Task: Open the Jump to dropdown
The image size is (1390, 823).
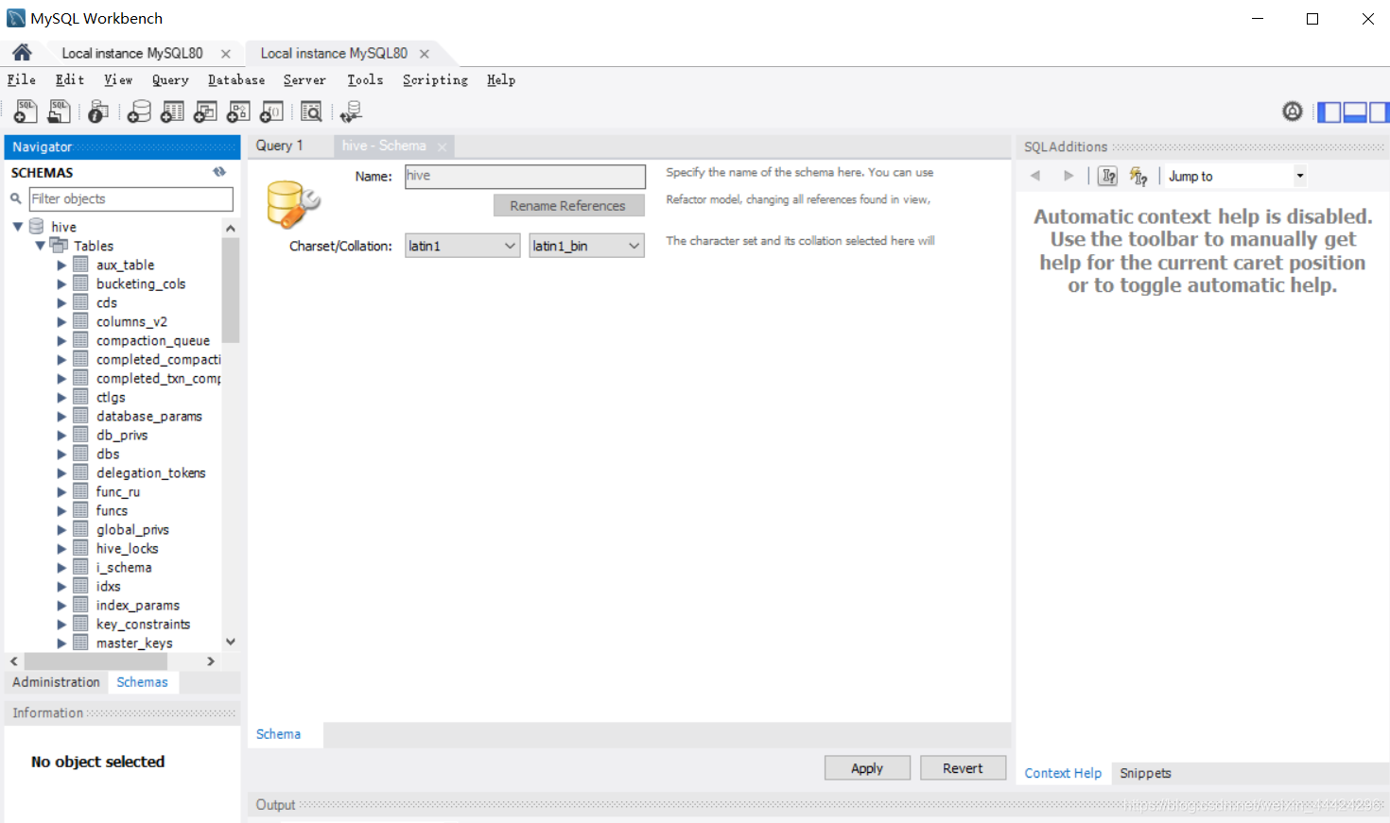Action: (x=1236, y=176)
